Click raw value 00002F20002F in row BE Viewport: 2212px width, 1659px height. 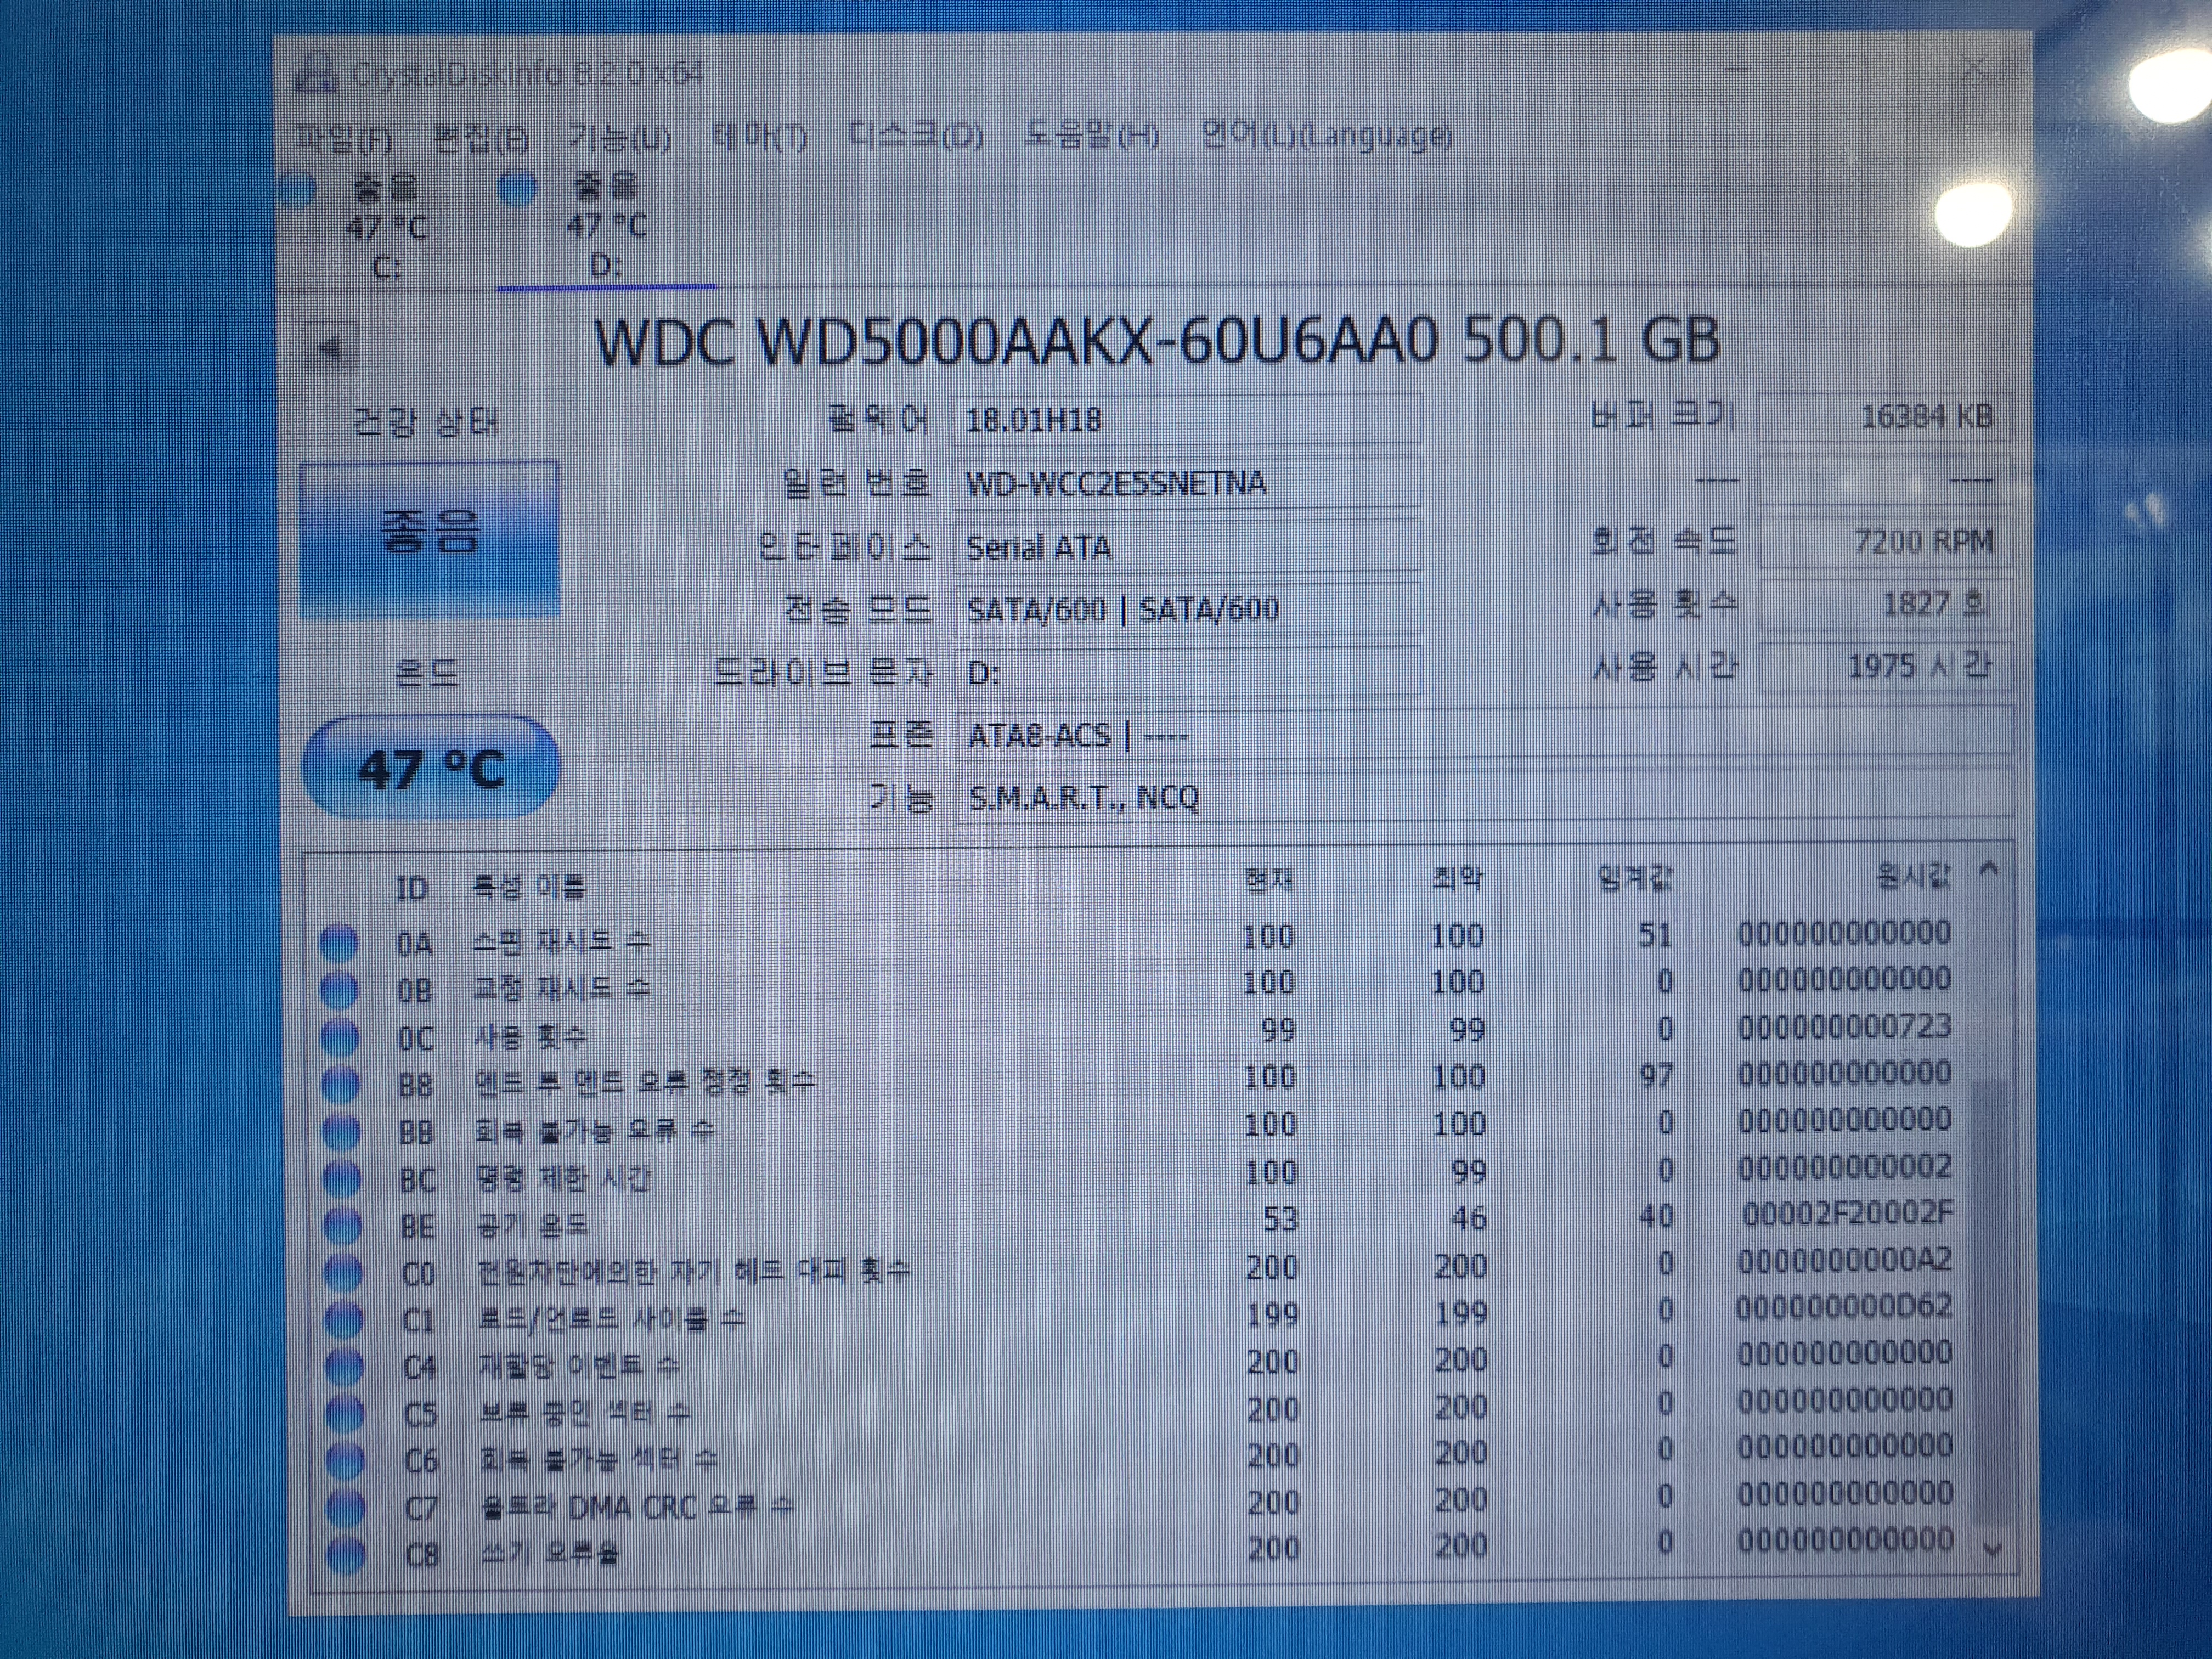[x=1847, y=1214]
